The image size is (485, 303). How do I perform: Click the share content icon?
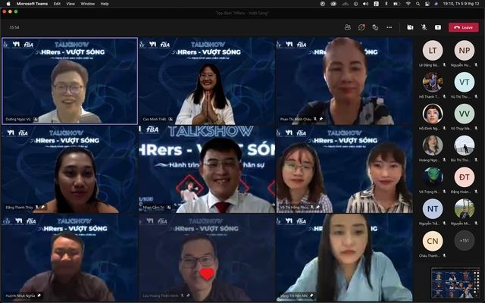tap(437, 27)
